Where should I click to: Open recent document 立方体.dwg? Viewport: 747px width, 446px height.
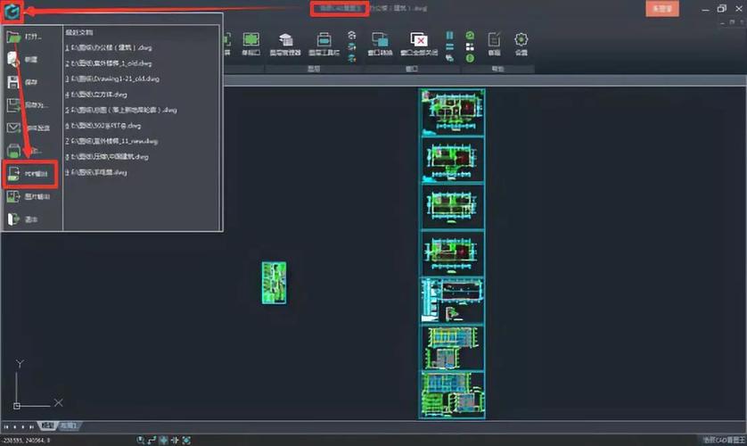pos(96,94)
